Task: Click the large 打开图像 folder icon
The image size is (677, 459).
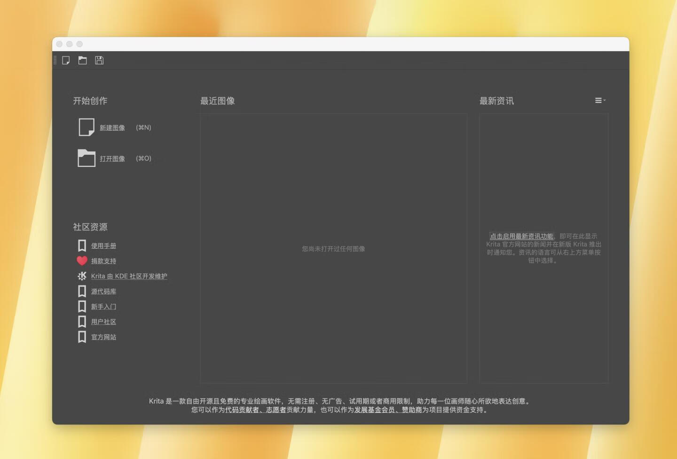Action: pos(87,158)
